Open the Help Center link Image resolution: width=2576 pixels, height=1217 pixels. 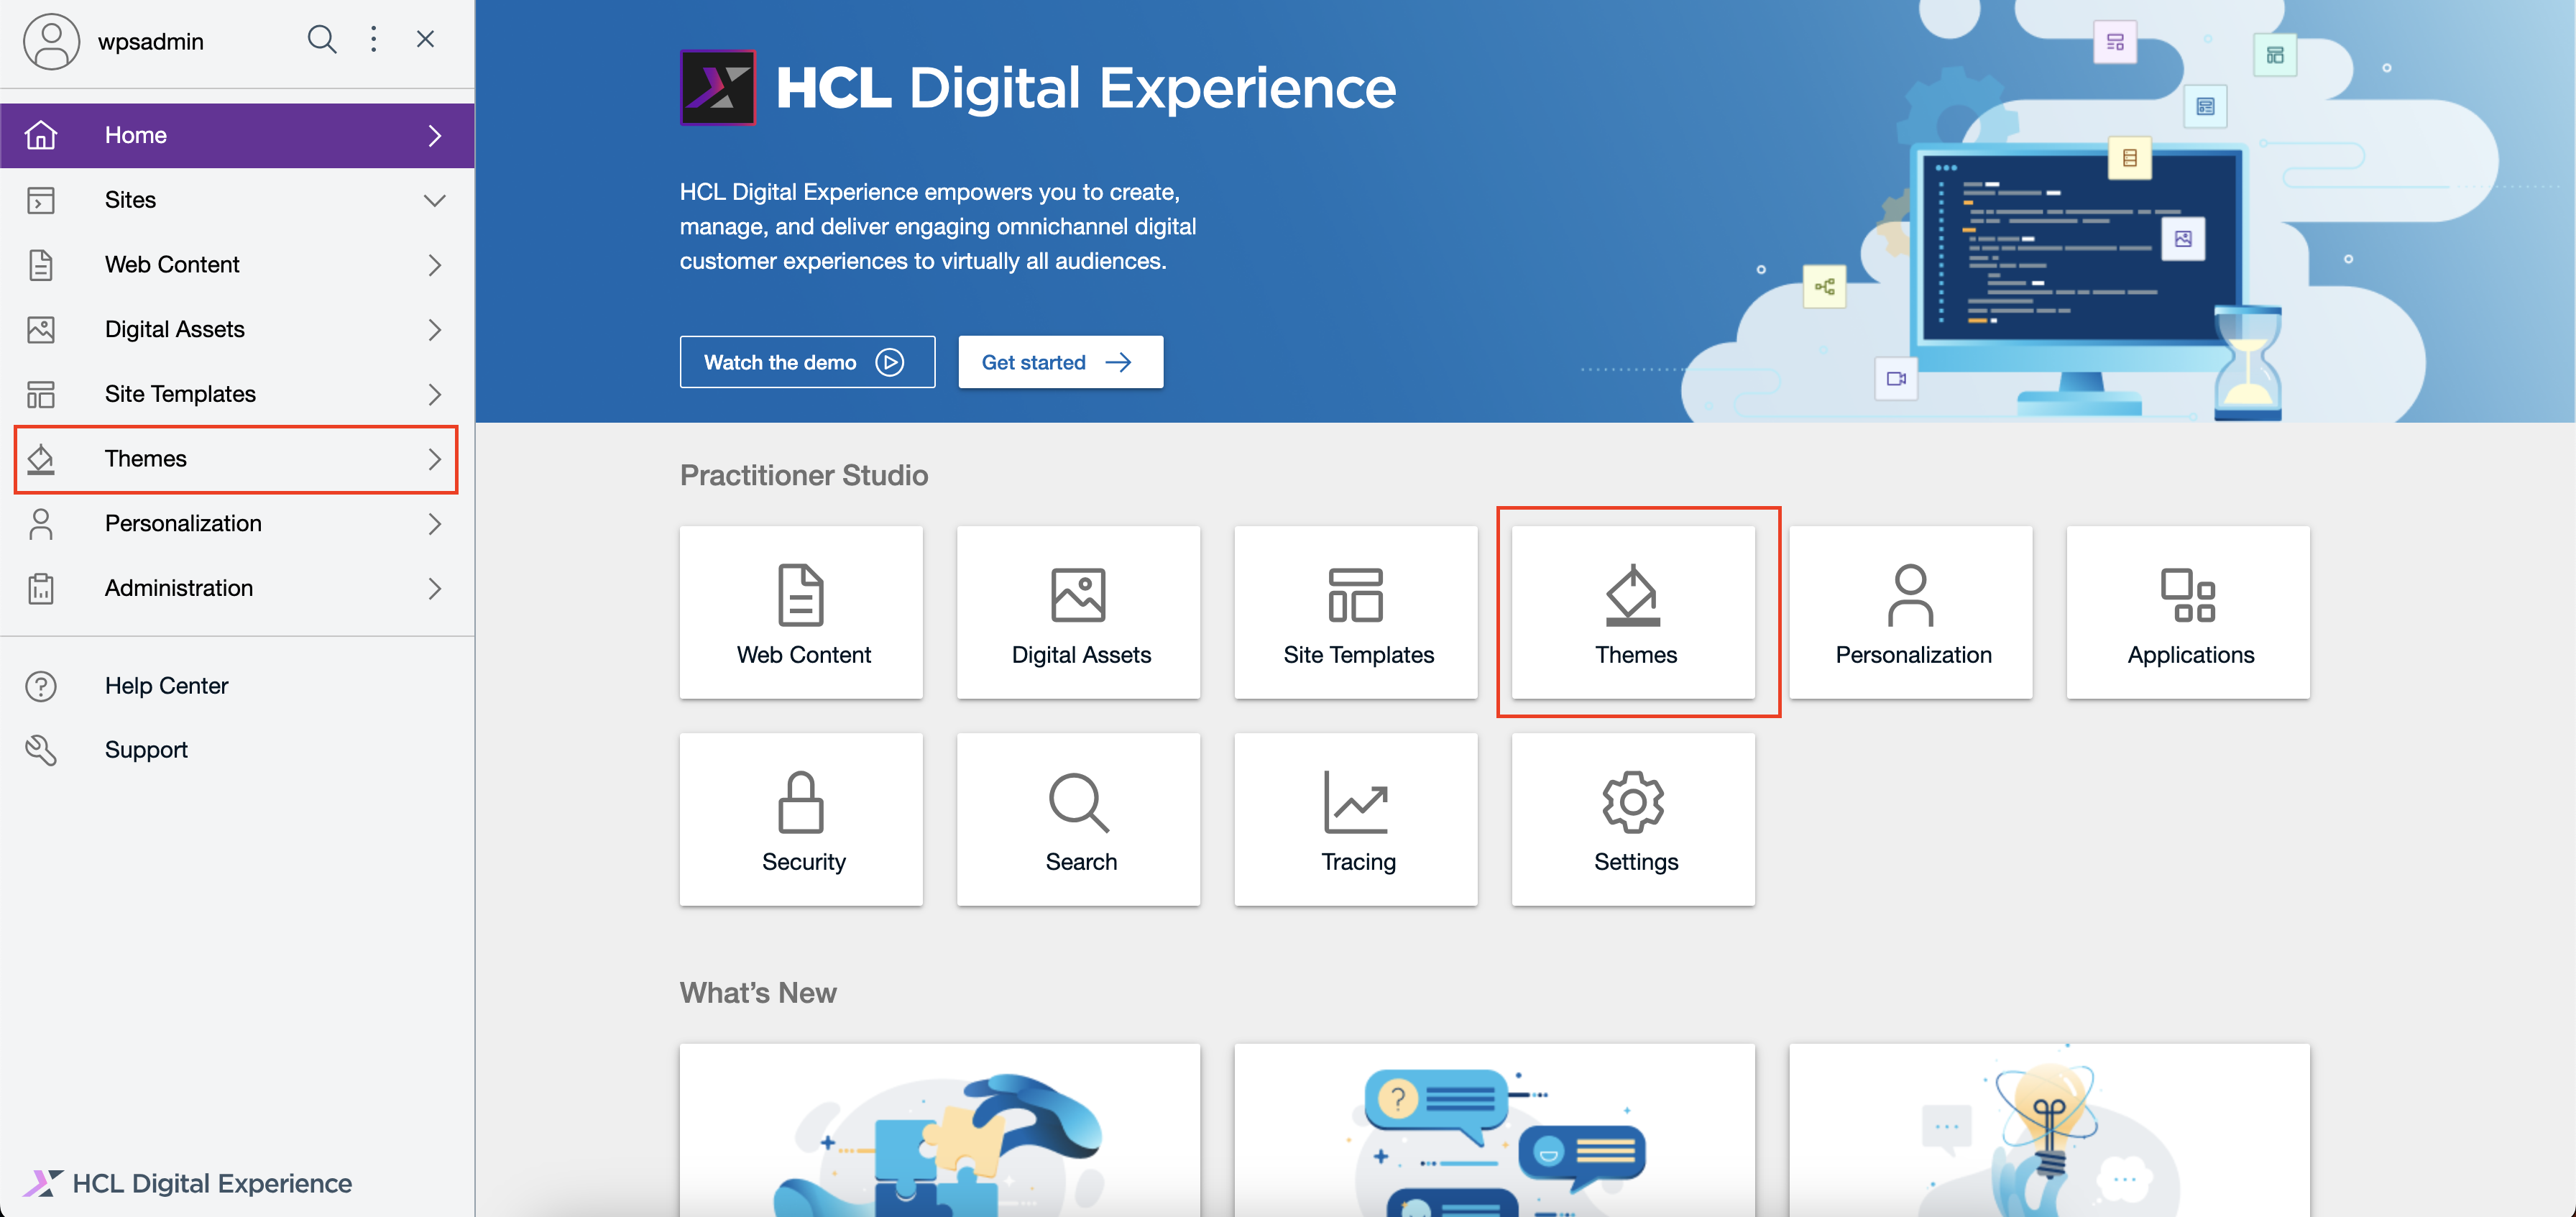pos(167,686)
